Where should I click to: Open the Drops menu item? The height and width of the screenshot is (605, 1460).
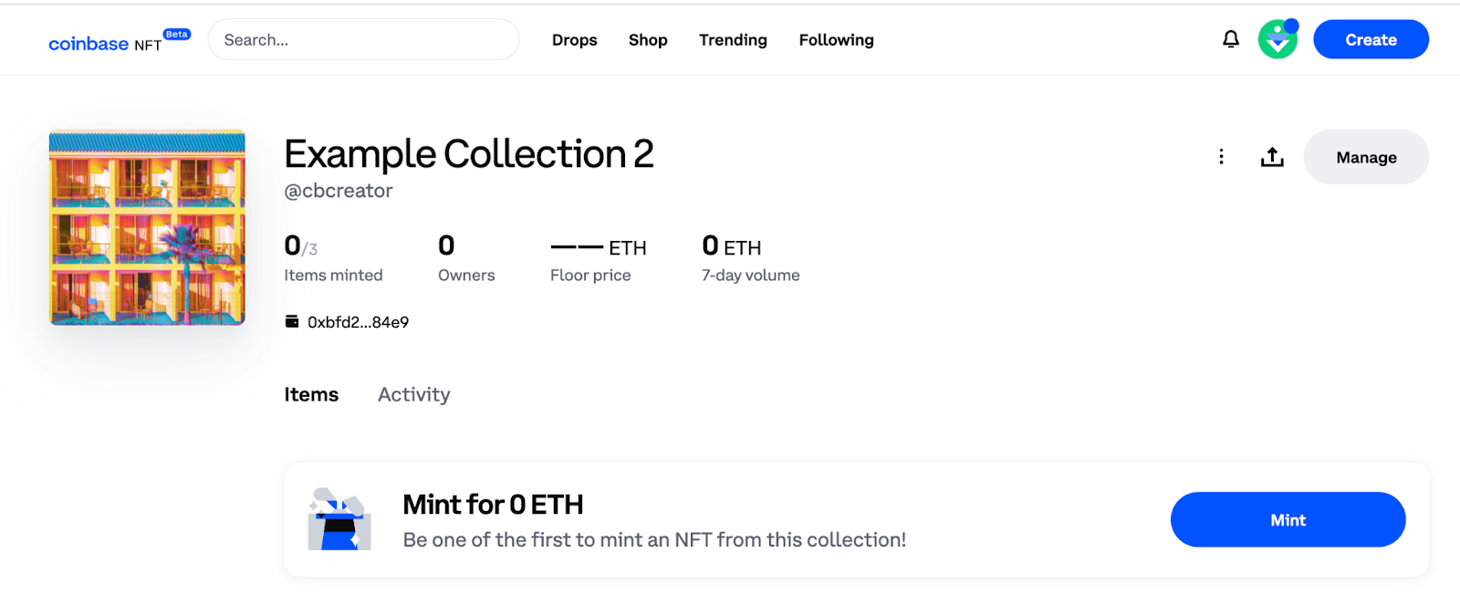click(x=574, y=40)
